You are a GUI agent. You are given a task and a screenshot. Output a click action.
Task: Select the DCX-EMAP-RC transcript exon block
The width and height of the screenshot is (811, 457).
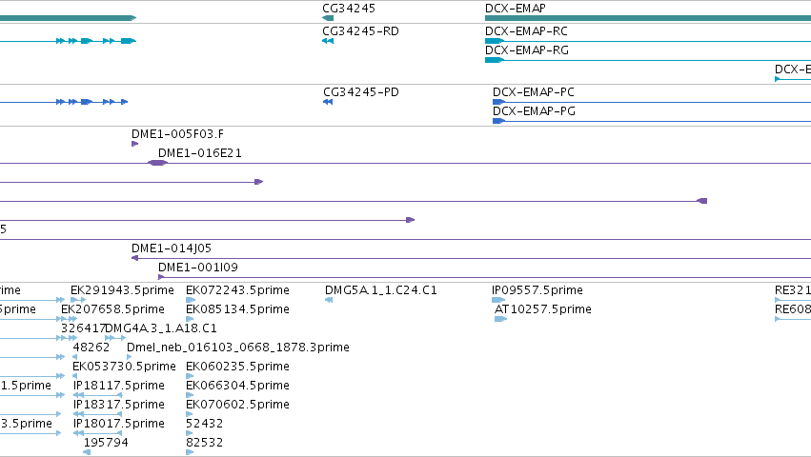pyautogui.click(x=494, y=41)
